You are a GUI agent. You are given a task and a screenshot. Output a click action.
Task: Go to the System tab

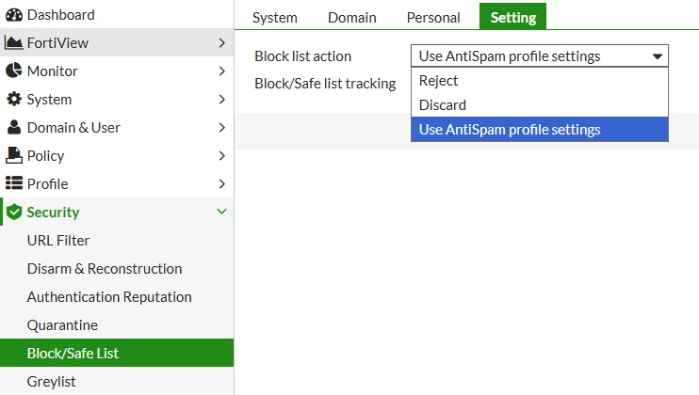(x=275, y=17)
